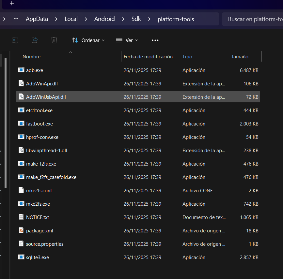Click the adb.exe file icon

click(21, 70)
